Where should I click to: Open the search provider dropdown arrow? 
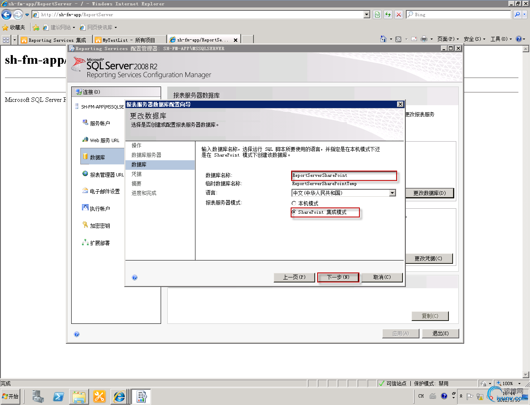point(525,14)
